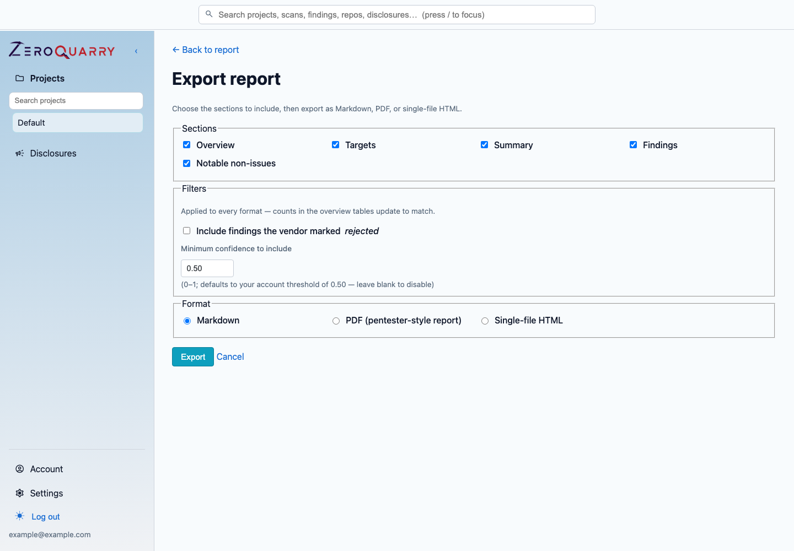Focus the global search box

coord(397,15)
